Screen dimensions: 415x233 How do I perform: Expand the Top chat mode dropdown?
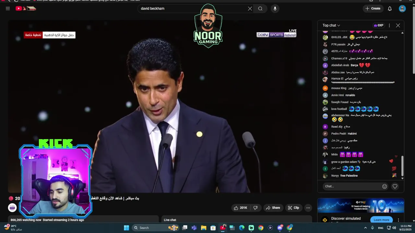(x=331, y=26)
